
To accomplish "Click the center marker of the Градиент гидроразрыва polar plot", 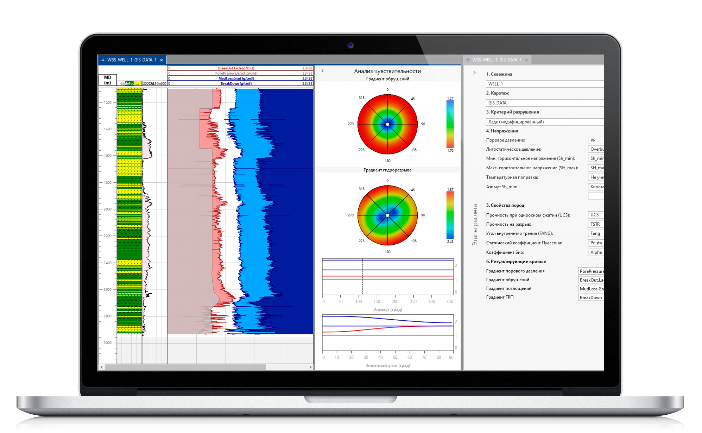I will (x=387, y=215).
